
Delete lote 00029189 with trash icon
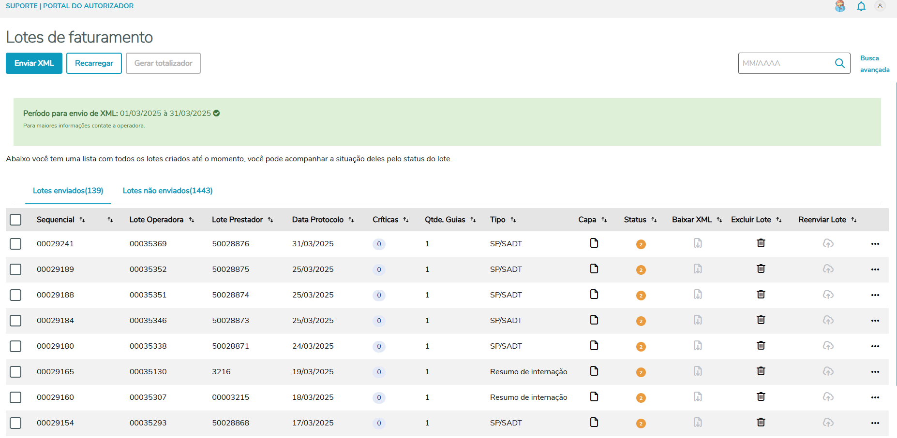tap(761, 268)
